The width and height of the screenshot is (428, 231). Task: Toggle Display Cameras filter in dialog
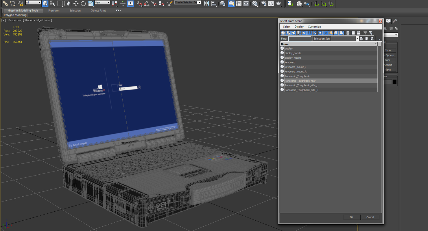pos(299,33)
